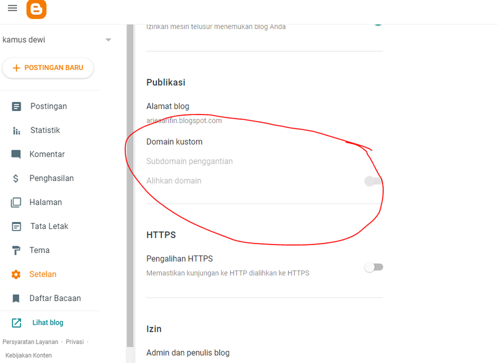498x363 pixels.
Task: Click the Statistik bar chart icon
Action: pyautogui.click(x=16, y=130)
